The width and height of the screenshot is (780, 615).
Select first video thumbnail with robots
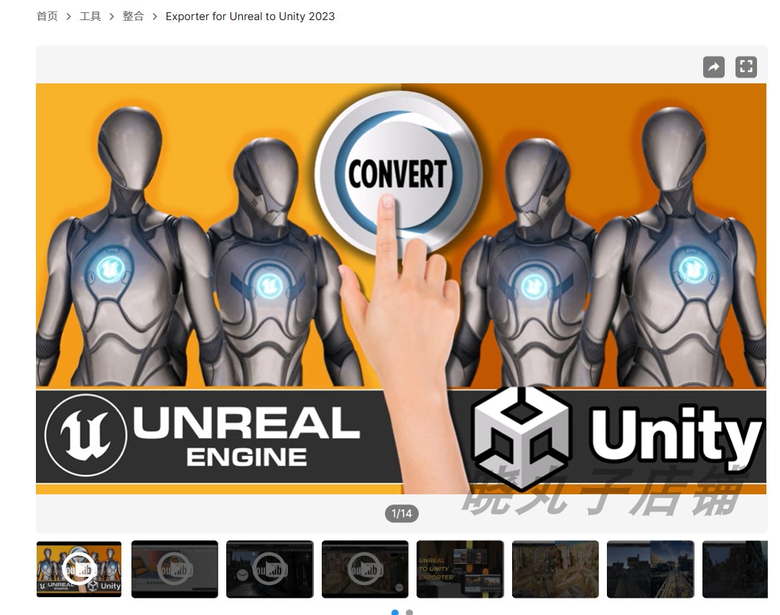[x=79, y=569]
